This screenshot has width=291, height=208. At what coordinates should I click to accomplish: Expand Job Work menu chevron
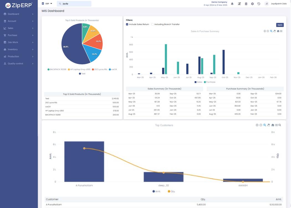33,43
